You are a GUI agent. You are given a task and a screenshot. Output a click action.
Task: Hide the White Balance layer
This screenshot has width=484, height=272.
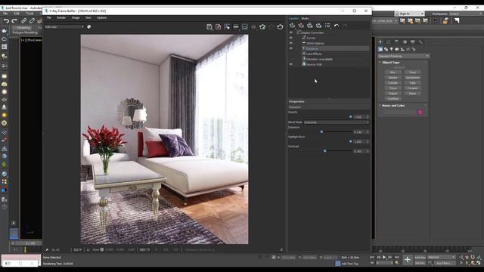tap(290, 43)
